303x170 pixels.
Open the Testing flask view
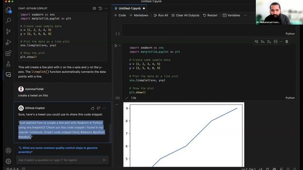click(x=9, y=64)
